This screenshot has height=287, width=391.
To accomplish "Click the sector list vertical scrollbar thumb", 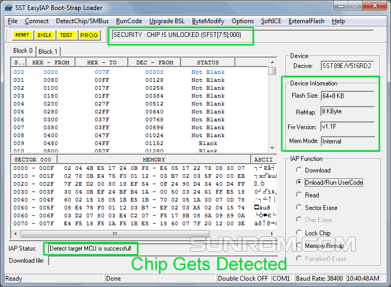I will (273, 71).
